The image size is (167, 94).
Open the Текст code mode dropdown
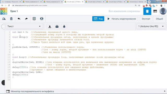(24, 26)
